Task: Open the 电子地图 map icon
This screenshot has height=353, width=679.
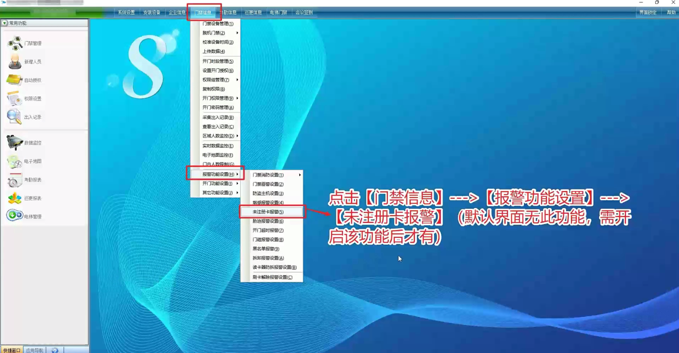Action: [x=15, y=161]
